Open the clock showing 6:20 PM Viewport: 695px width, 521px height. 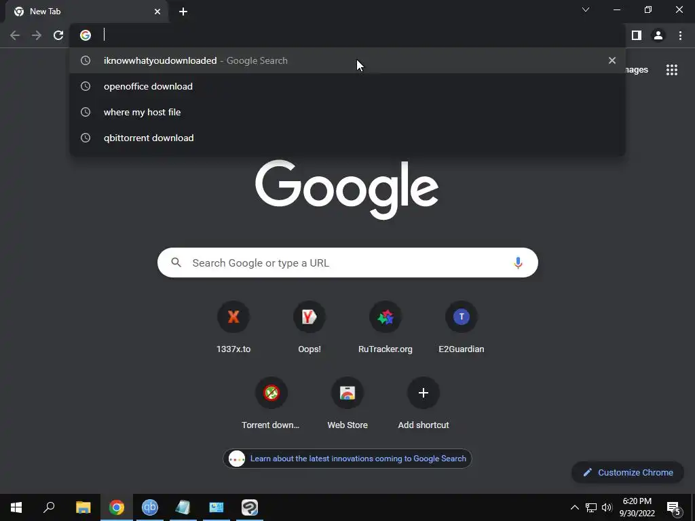pos(637,507)
